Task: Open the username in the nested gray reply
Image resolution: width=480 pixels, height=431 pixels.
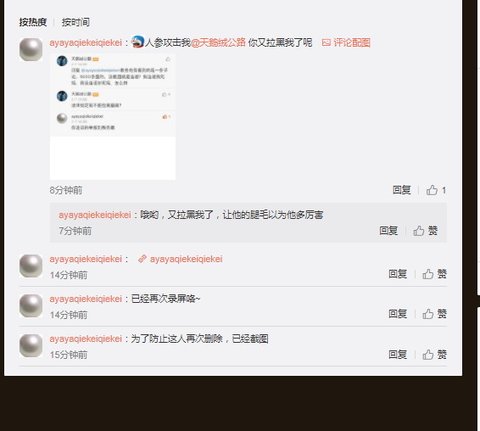Action: 95,215
